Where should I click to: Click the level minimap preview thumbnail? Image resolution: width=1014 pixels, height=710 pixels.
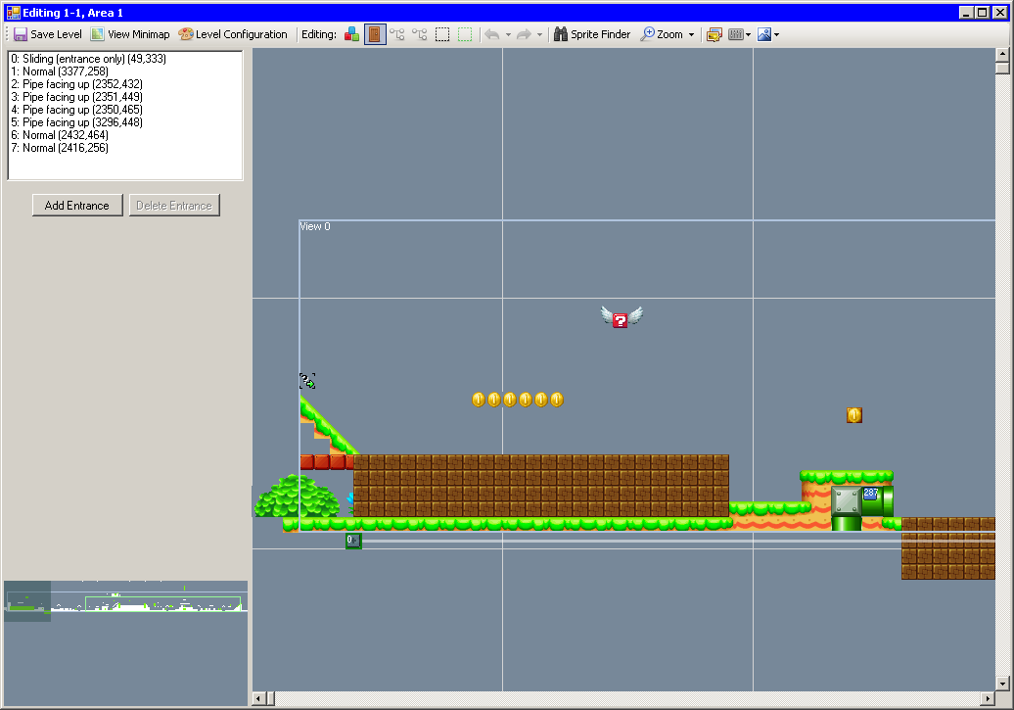125,602
